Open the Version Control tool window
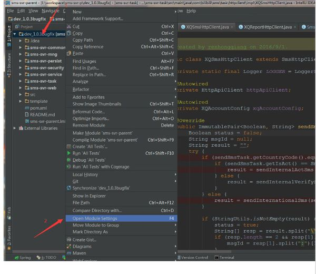316x274 pixels. click(193, 258)
